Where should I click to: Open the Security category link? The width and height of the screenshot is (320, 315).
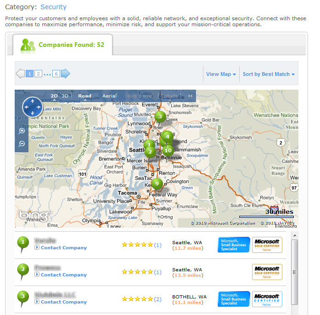point(53,7)
